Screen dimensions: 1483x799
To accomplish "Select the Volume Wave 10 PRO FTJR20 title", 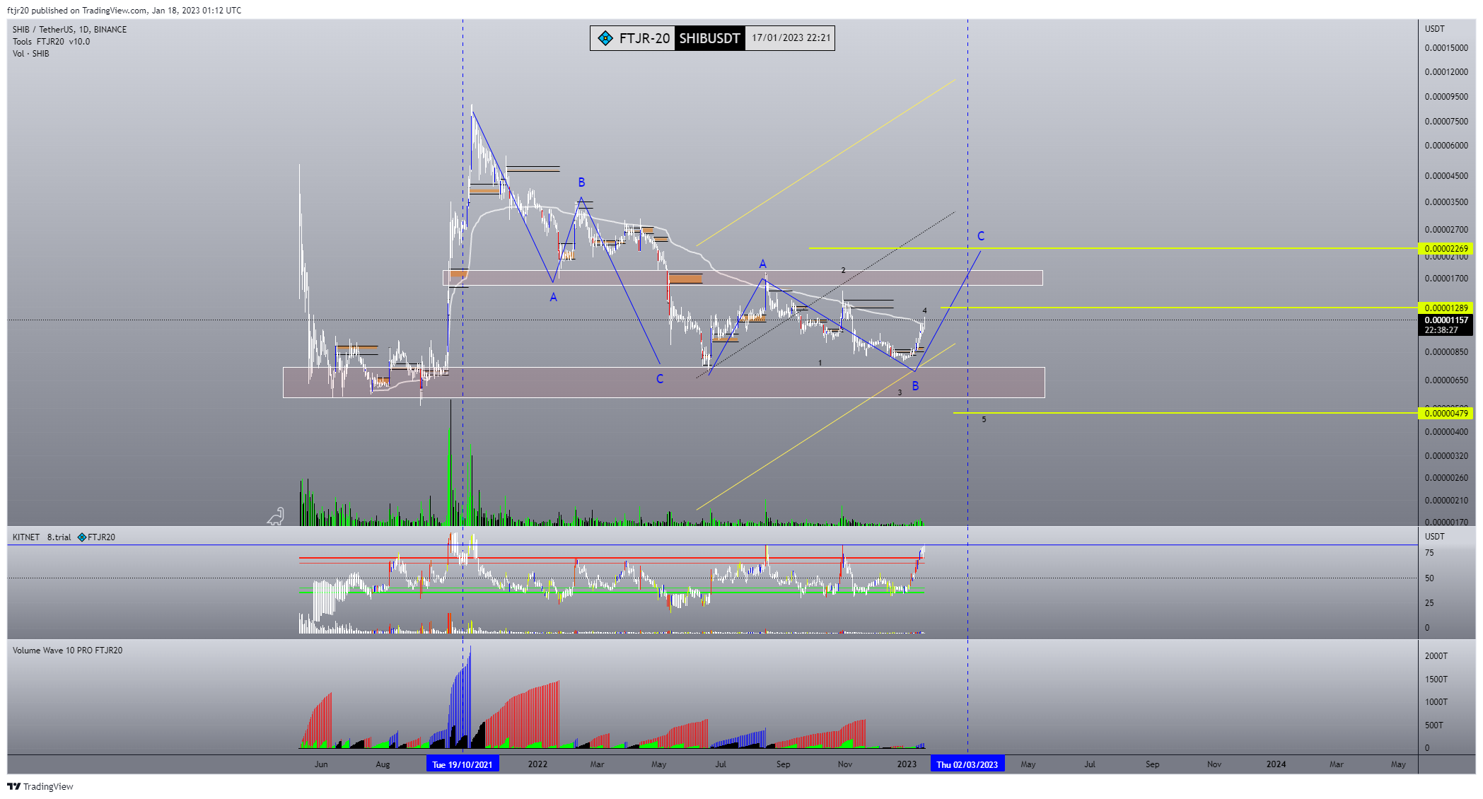I will [x=67, y=651].
